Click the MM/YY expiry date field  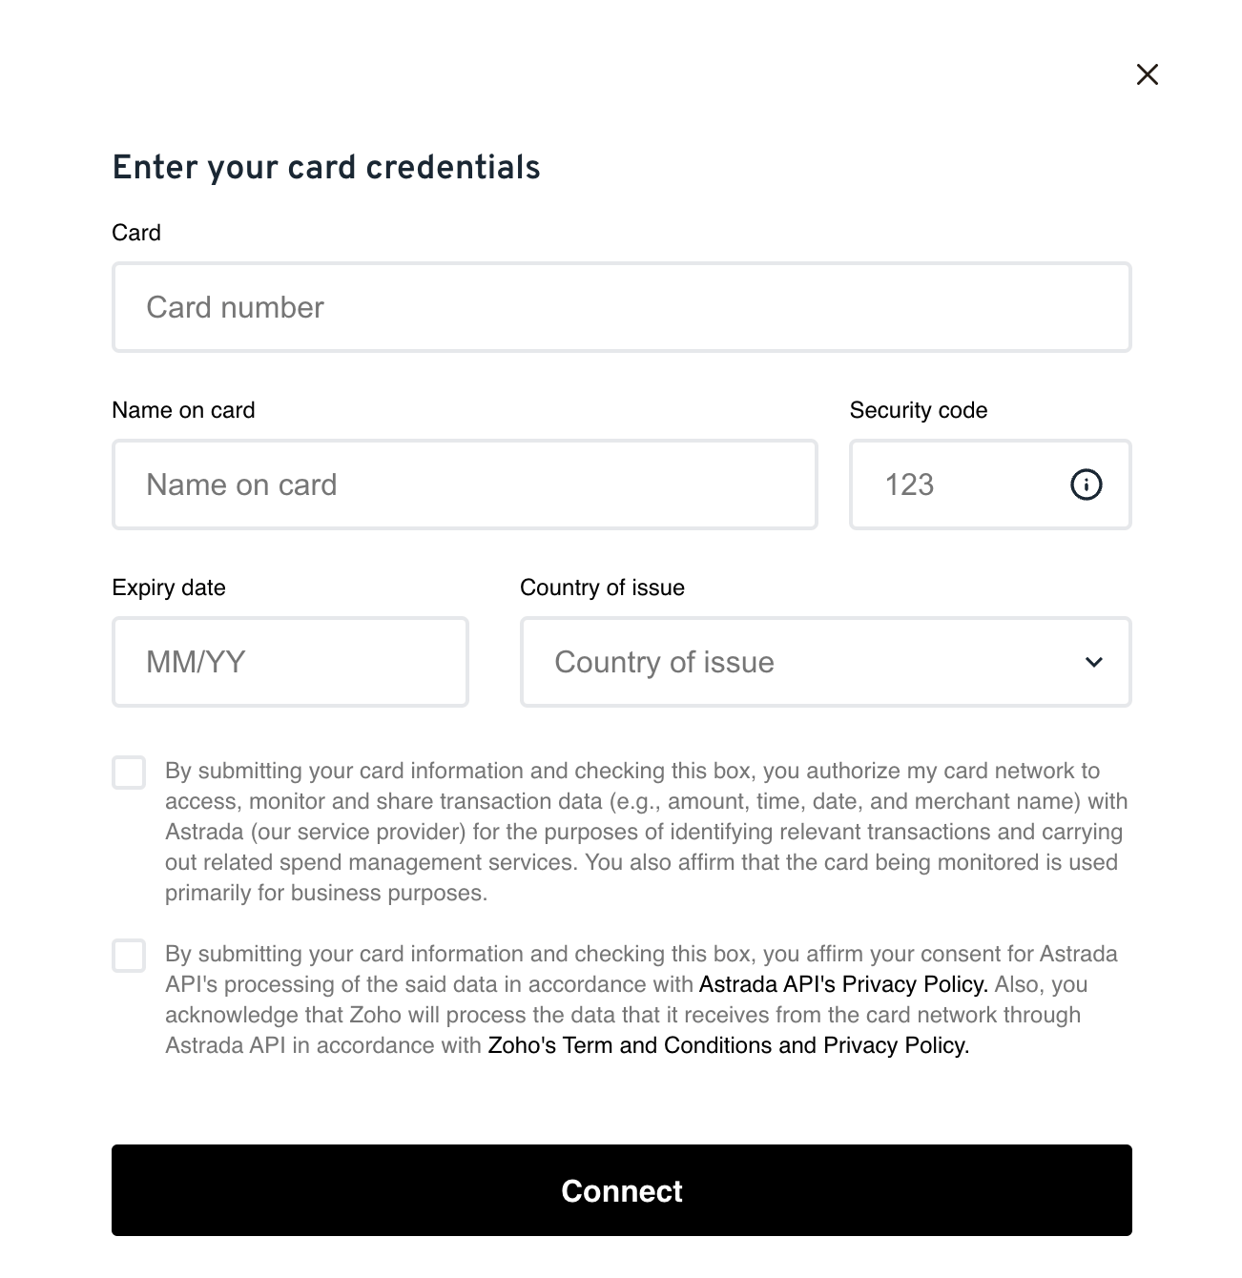point(290,662)
